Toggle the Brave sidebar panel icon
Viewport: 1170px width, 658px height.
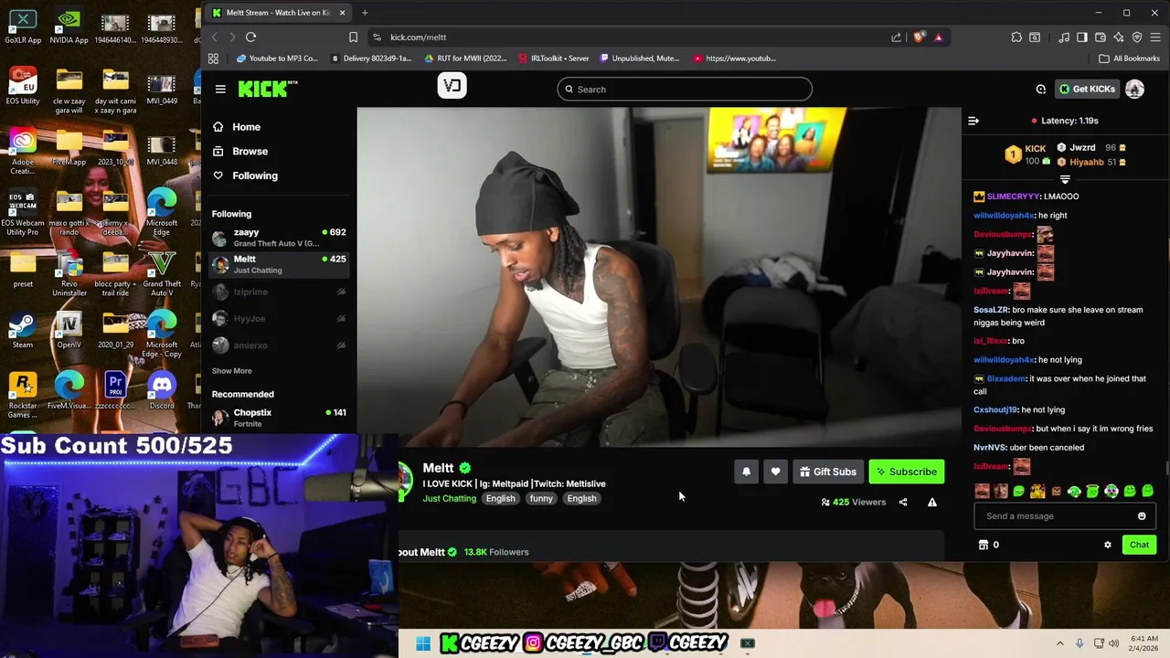click(1082, 37)
